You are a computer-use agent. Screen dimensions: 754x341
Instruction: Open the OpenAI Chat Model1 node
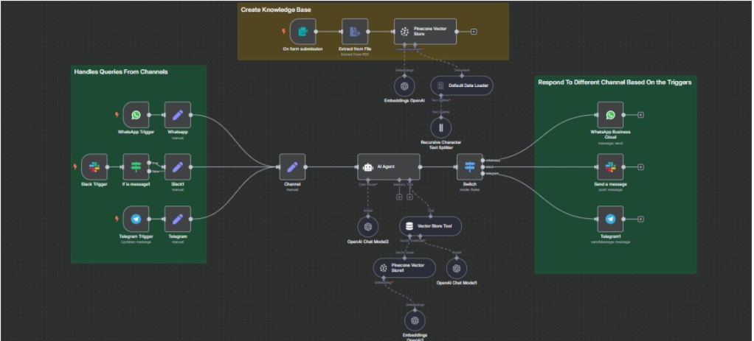pyautogui.click(x=457, y=268)
